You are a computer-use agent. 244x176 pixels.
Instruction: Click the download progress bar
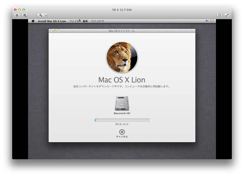coord(122,120)
